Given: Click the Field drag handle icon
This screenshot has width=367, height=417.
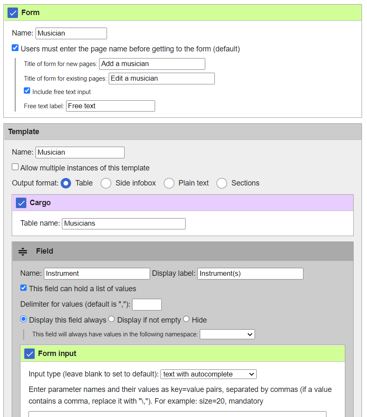Looking at the screenshot, I should 23,252.
